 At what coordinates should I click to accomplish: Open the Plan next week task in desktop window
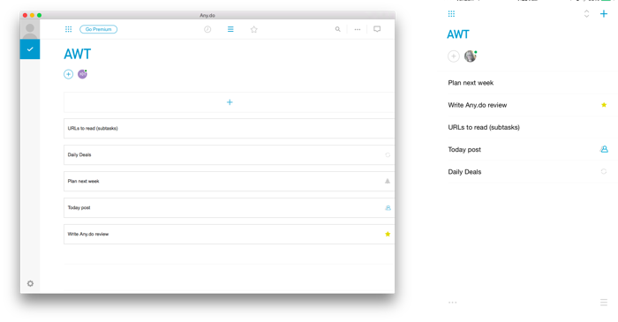coord(230,181)
